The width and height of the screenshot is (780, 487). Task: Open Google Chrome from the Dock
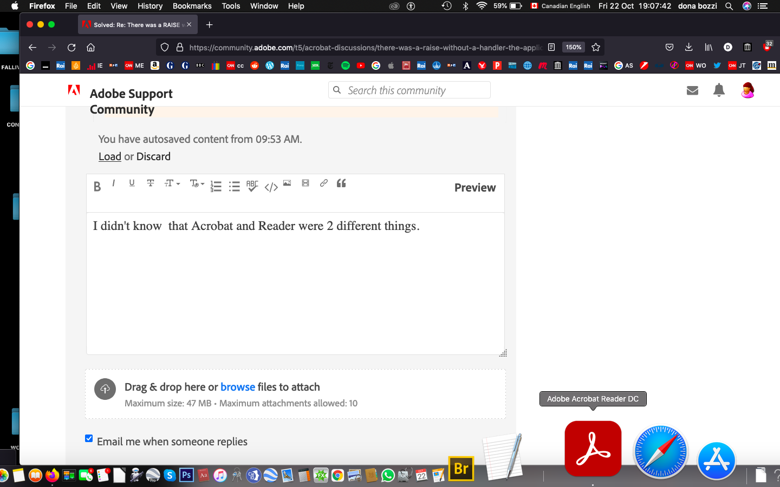pyautogui.click(x=337, y=476)
